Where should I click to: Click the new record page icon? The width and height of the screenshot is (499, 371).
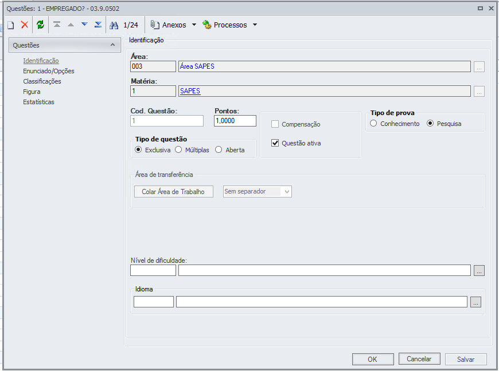[x=10, y=25]
